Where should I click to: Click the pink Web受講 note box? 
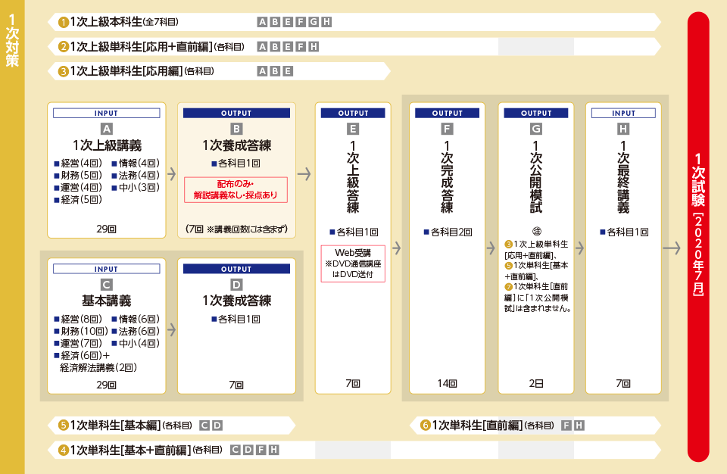353,263
